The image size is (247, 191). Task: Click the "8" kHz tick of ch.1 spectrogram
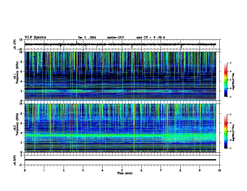(x=22, y=62)
